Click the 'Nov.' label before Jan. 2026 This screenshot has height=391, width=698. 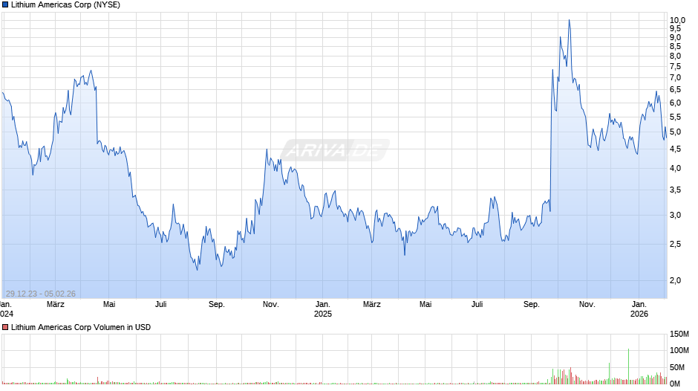587,305
